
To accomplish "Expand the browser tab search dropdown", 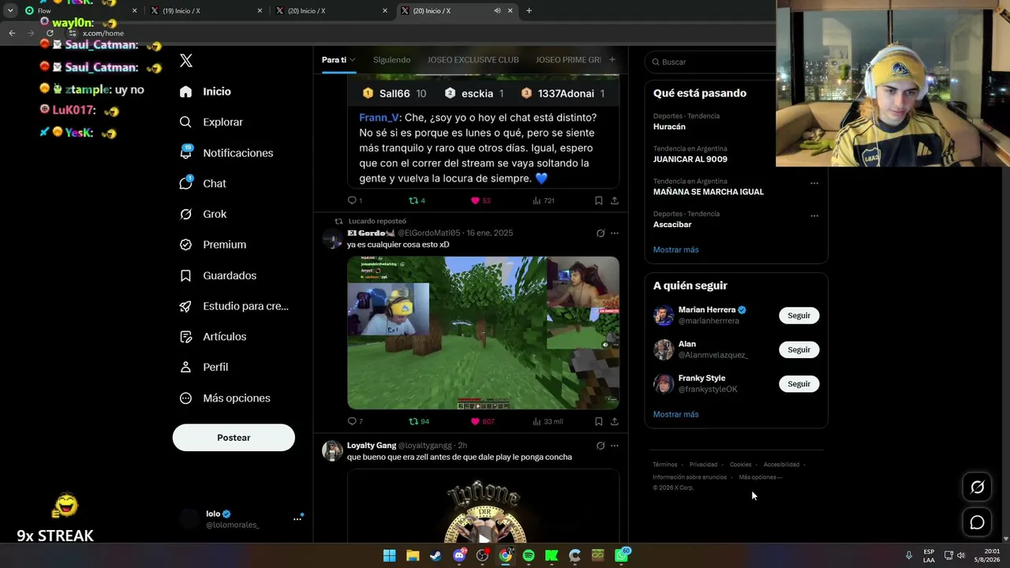I will tap(10, 11).
